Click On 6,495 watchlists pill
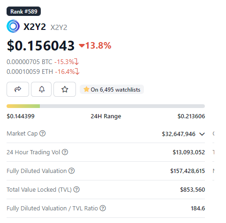The width and height of the screenshot is (226, 223). pyautogui.click(x=112, y=89)
